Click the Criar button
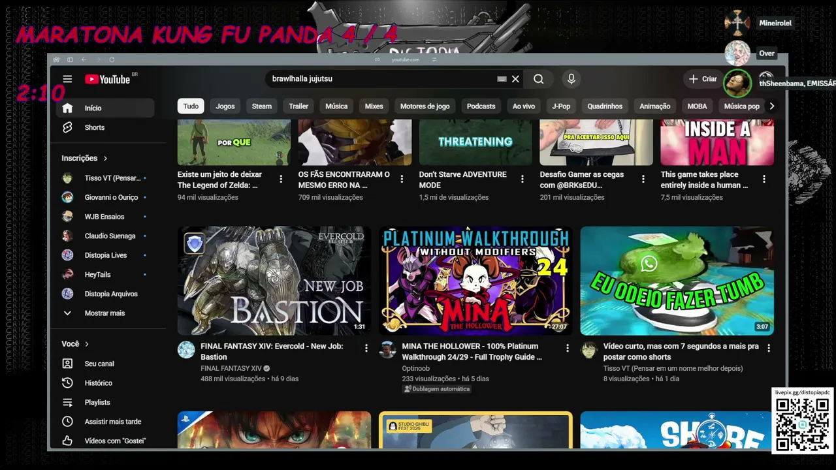 [703, 79]
